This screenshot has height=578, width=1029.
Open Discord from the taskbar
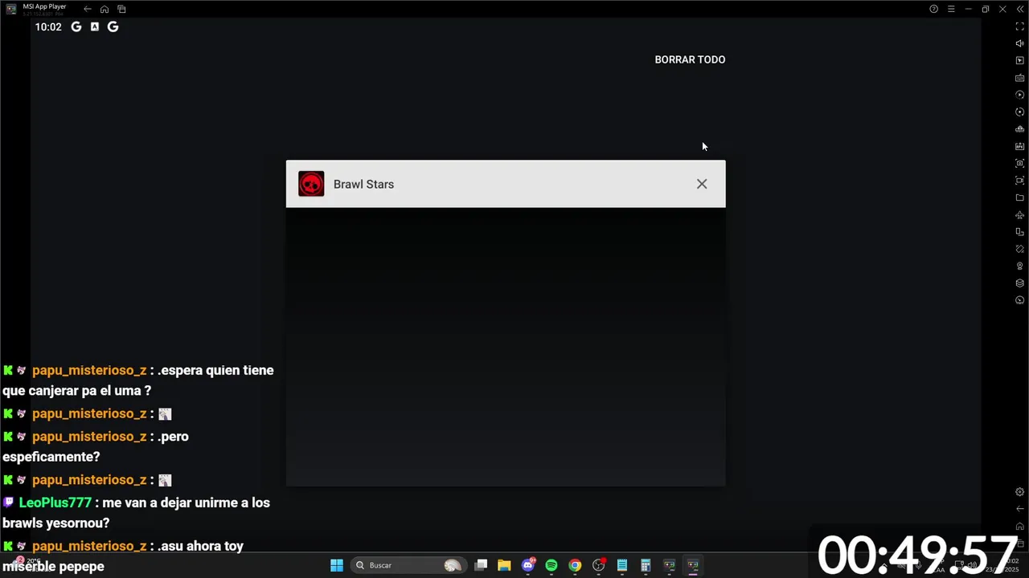pyautogui.click(x=528, y=565)
